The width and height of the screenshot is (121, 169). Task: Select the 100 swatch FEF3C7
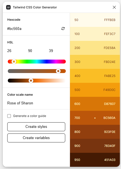pyautogui.click(x=95, y=34)
